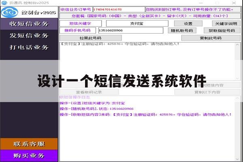Screen dimensions: 243x162
Task: Click 获取指定号码 button
Action: point(222,30)
